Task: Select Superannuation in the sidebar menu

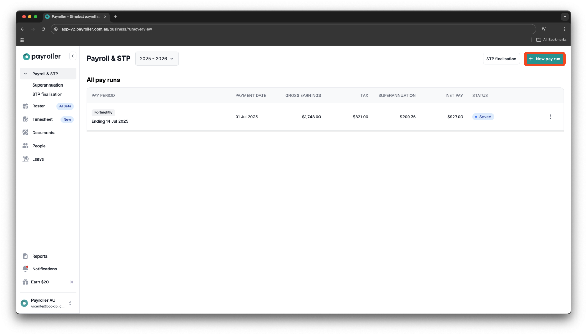Action: pyautogui.click(x=47, y=85)
